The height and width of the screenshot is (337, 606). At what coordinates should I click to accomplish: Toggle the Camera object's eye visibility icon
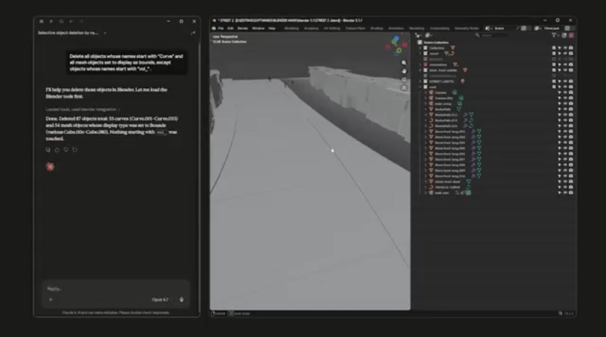(x=565, y=93)
